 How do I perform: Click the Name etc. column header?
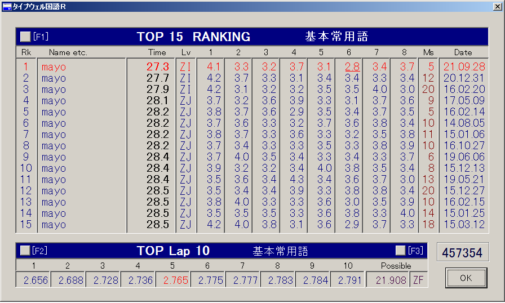(x=68, y=52)
